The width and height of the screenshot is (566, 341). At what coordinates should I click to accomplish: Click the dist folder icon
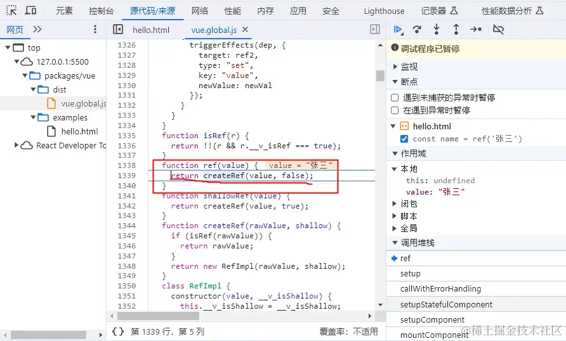coord(43,89)
